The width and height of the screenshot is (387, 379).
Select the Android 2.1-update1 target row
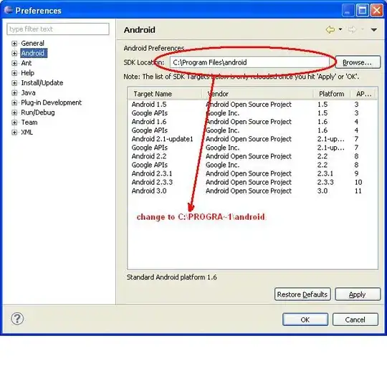pos(253,139)
